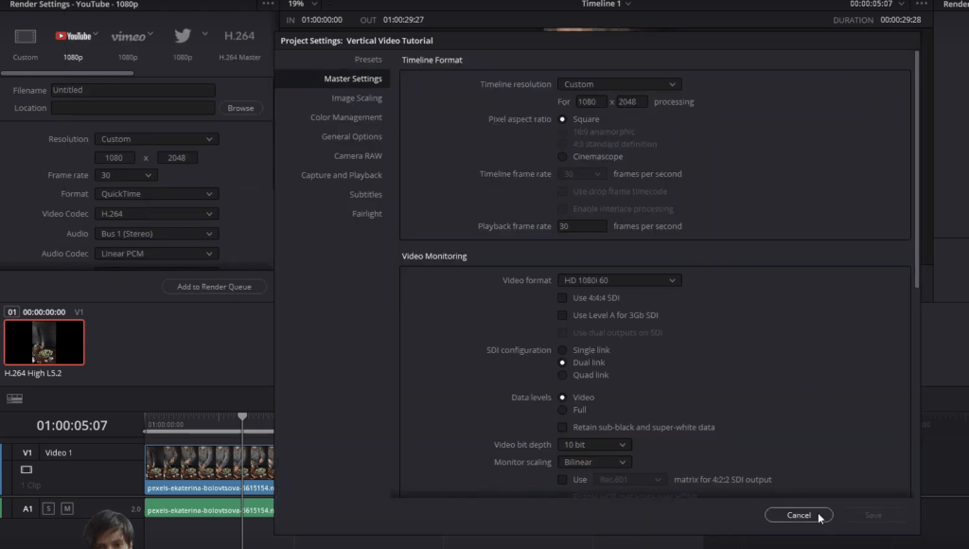Choose the Twitter render preset

(x=183, y=37)
